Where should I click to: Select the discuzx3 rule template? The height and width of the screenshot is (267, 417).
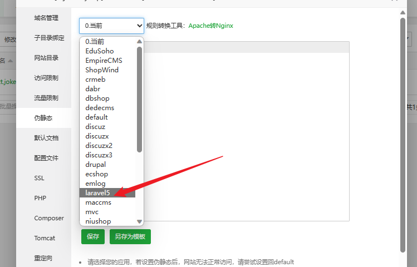99,155
